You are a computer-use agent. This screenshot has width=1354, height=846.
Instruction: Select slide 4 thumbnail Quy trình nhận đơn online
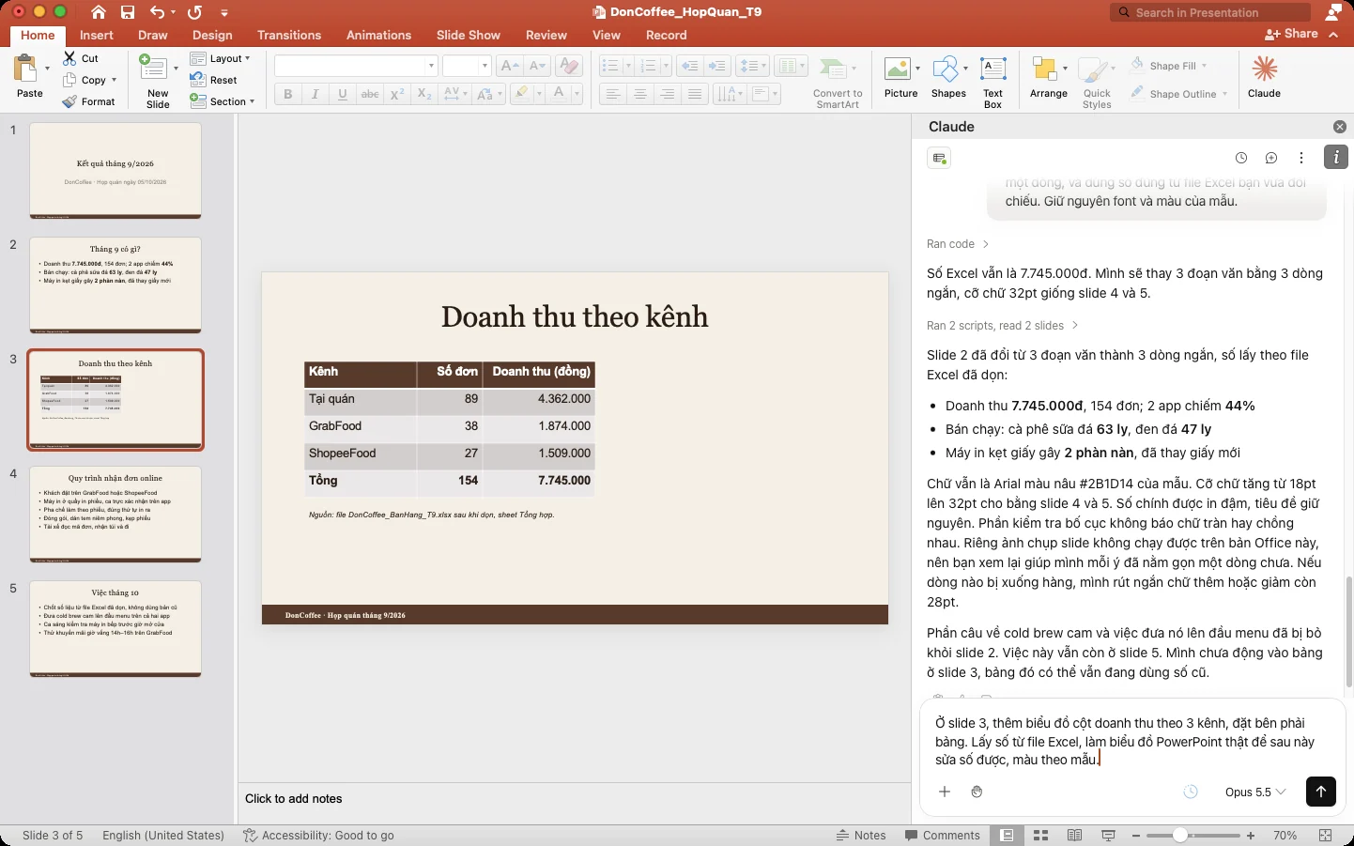point(115,514)
